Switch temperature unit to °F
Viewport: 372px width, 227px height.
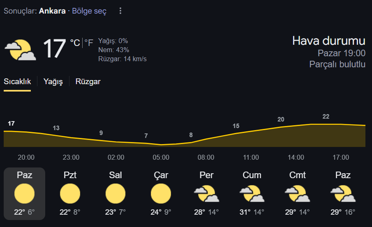coord(89,43)
